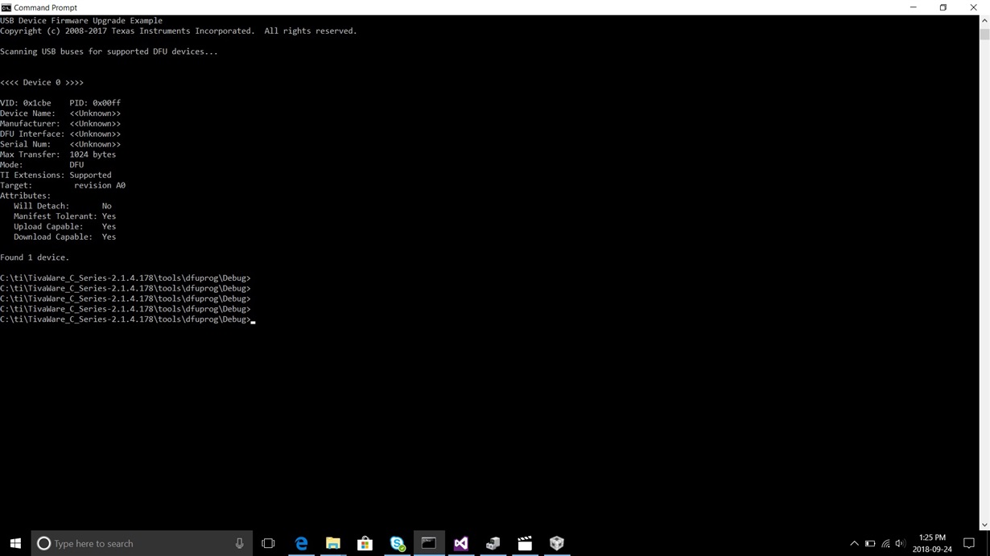Click the 'Device Name: <<Unknown>>' line

click(60, 113)
